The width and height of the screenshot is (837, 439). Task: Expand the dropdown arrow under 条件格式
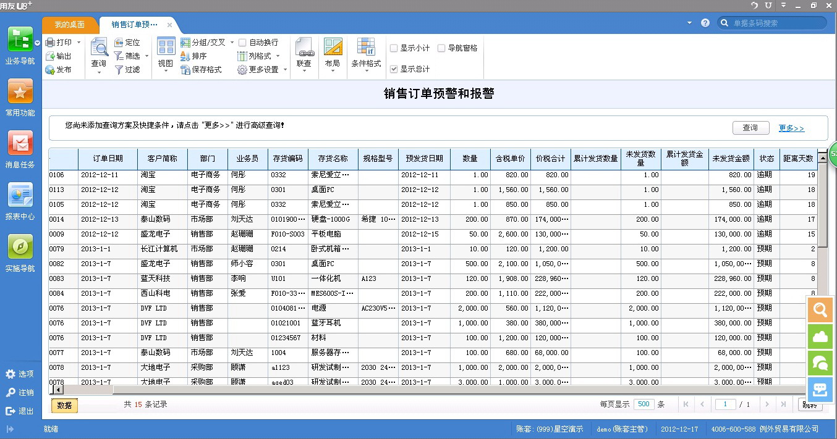point(366,72)
